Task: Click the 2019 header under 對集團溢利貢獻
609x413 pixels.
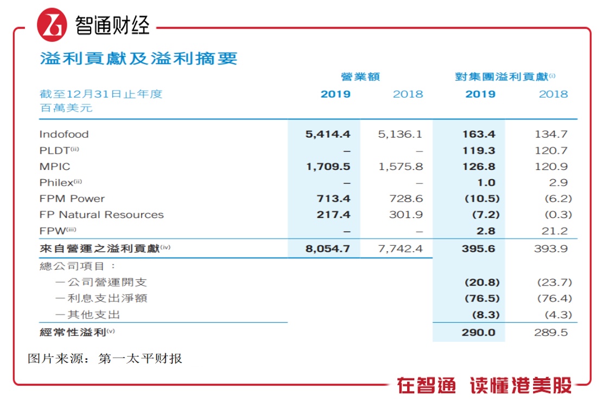Action: coord(480,94)
